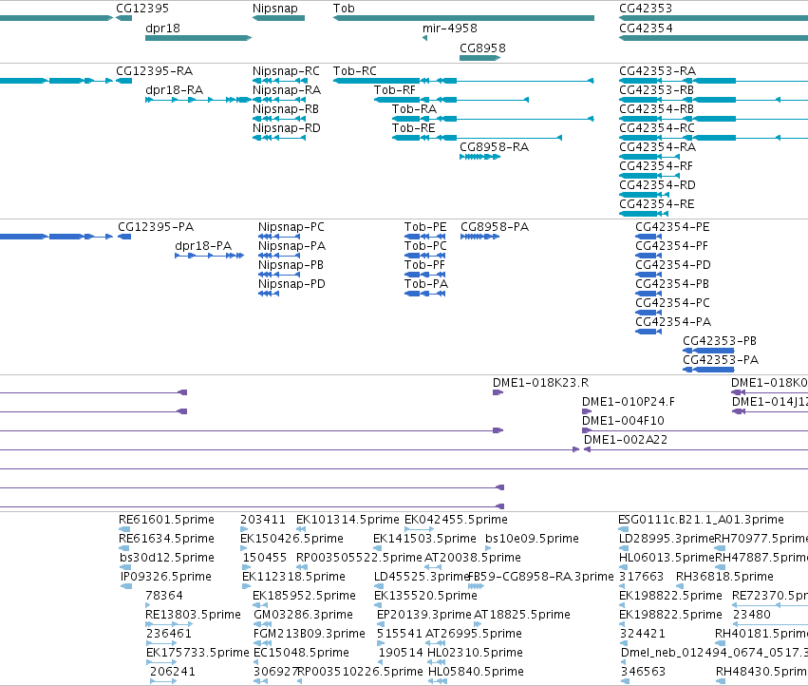808x686 pixels.
Task: Open the AT18825.5prime EST label
Action: point(522,615)
